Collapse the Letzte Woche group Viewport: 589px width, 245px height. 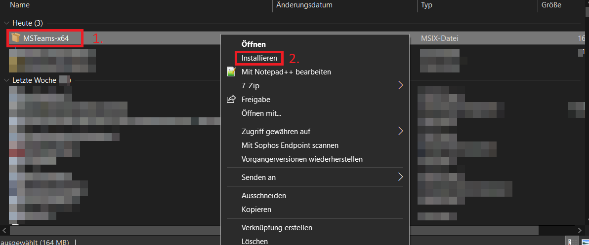coord(6,79)
